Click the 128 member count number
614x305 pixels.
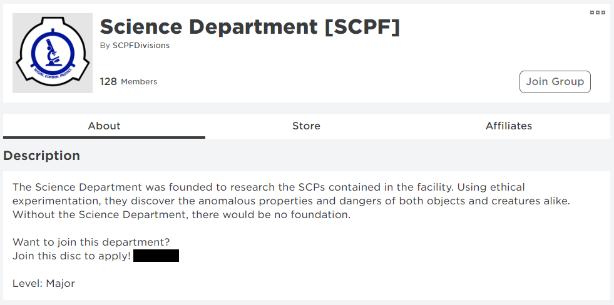pos(108,82)
